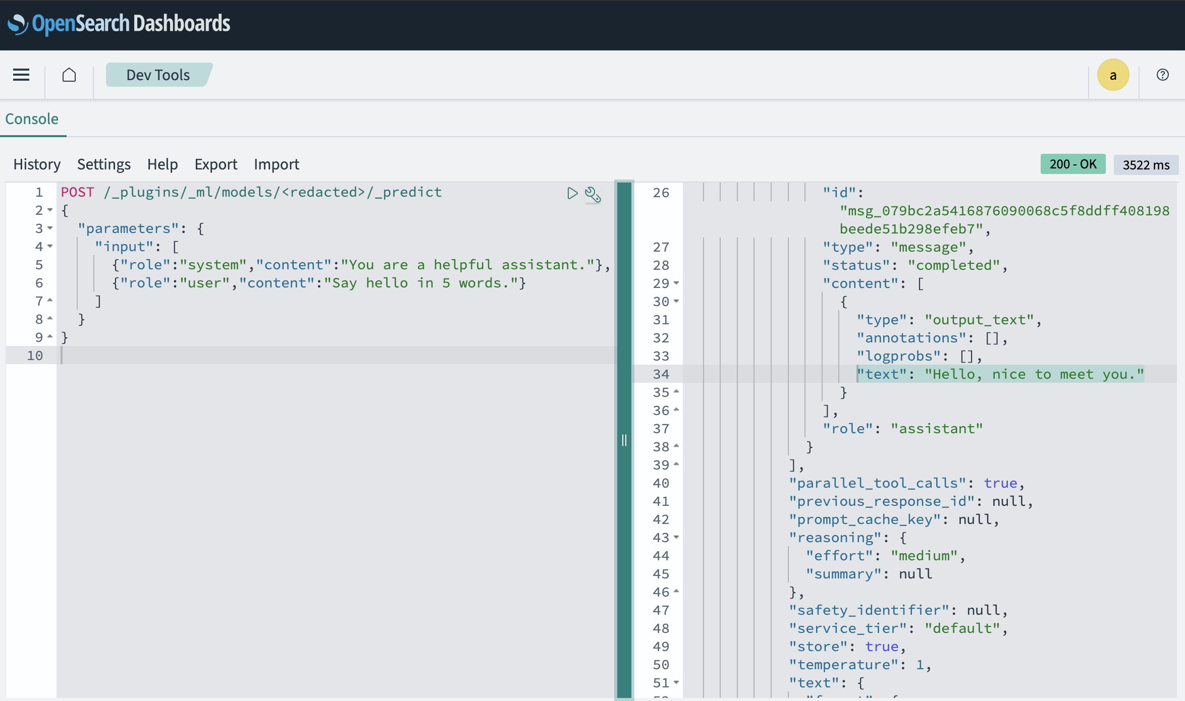The height and width of the screenshot is (701, 1185).
Task: Click the send request play icon
Action: pos(572,193)
